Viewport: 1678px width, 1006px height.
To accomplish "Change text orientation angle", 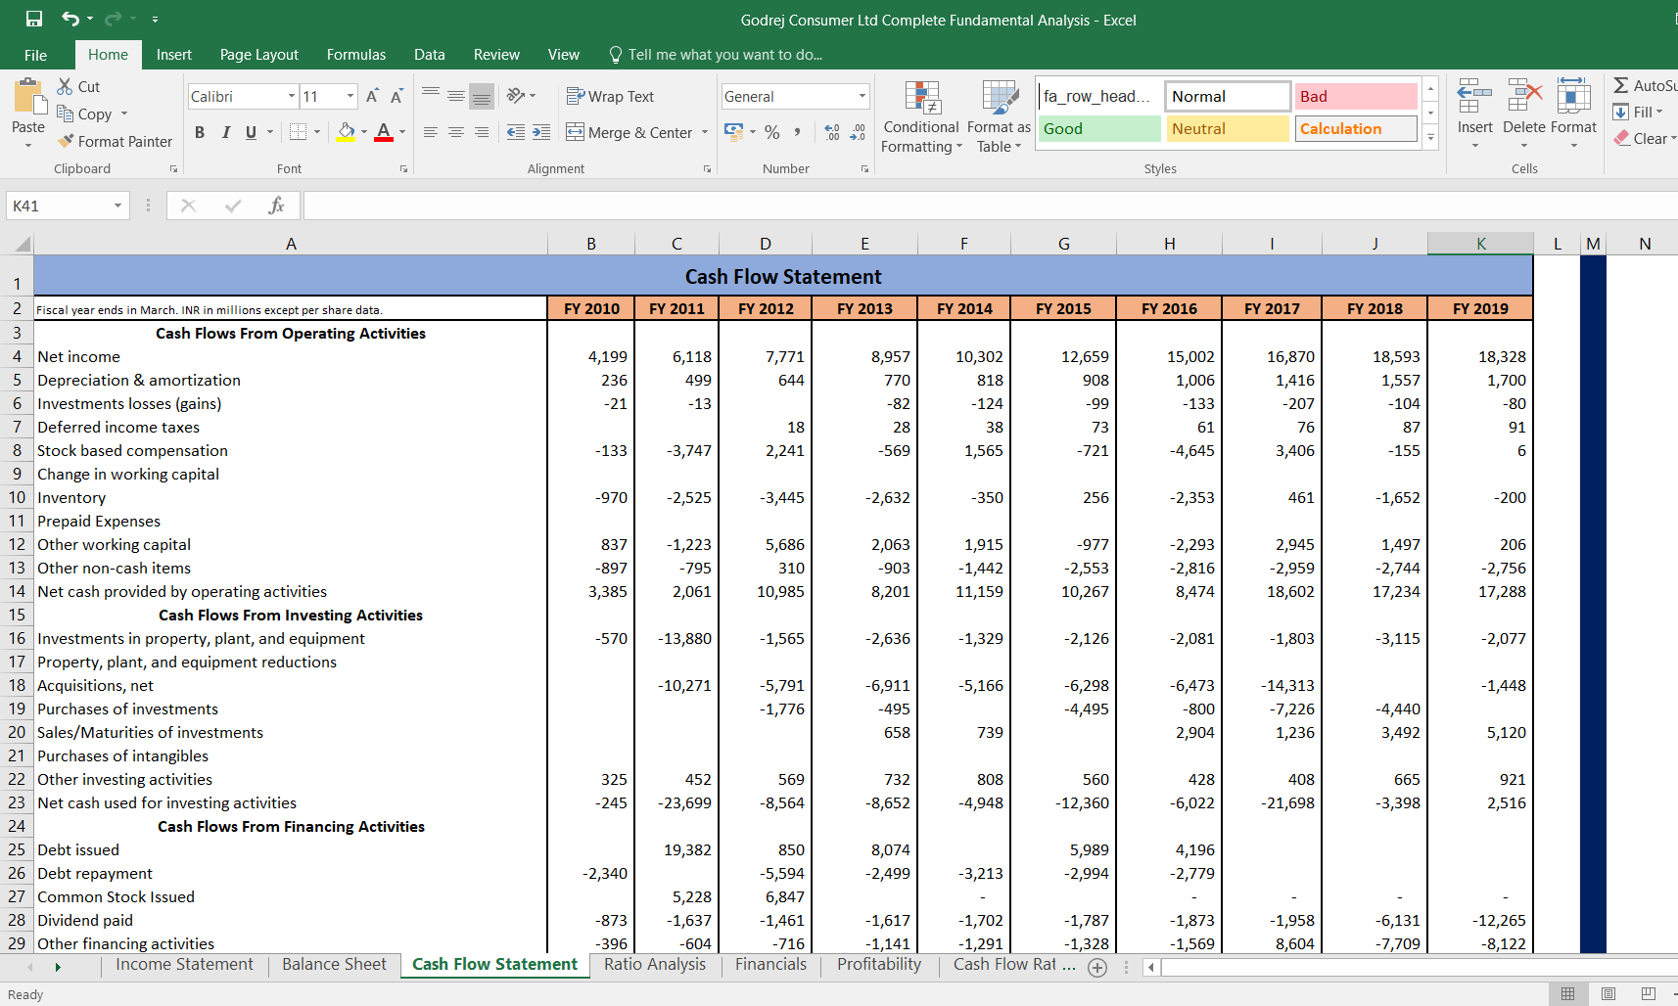I will tap(516, 96).
